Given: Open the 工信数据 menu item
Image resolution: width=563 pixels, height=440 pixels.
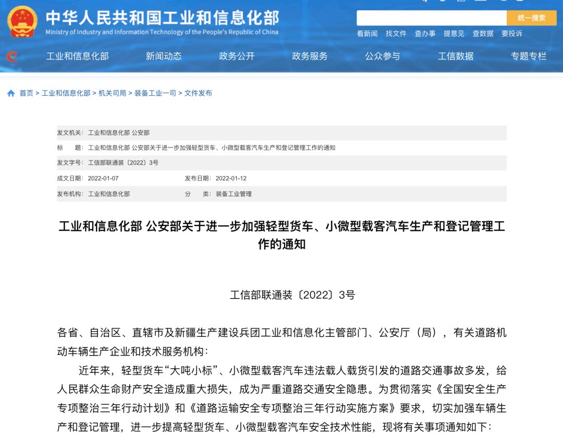Looking at the screenshot, I should click(456, 56).
